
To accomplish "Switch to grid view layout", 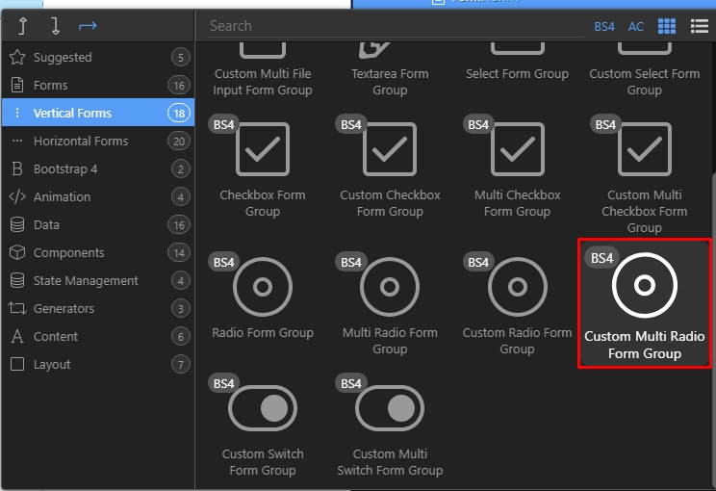I will coord(667,26).
